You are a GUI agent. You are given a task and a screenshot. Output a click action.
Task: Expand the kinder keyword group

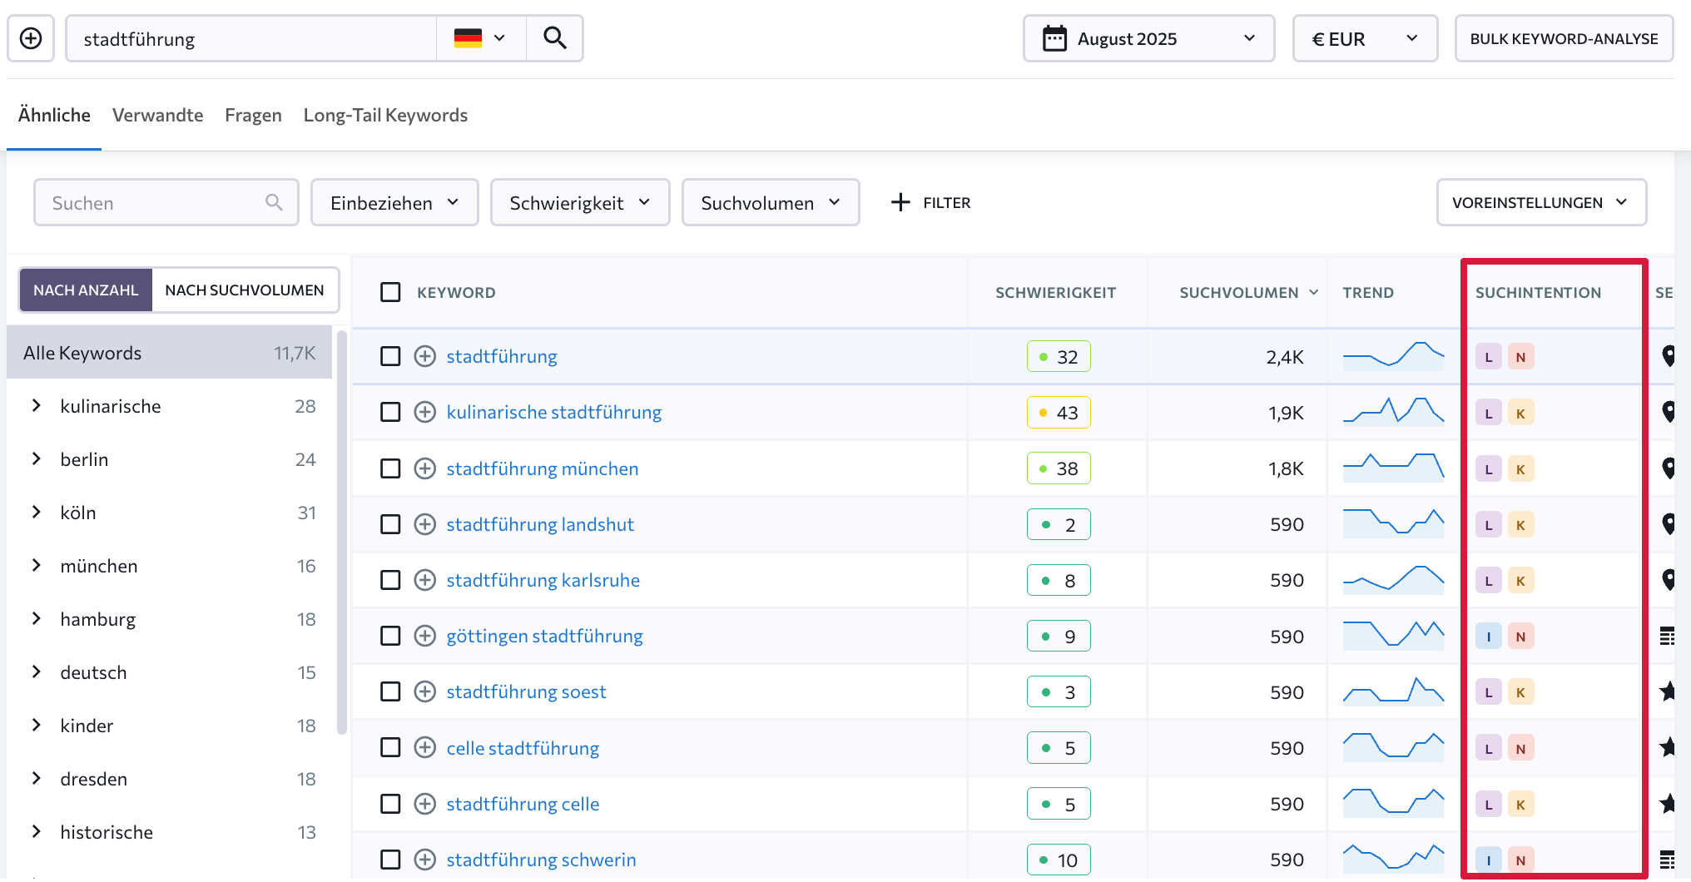[x=37, y=726]
